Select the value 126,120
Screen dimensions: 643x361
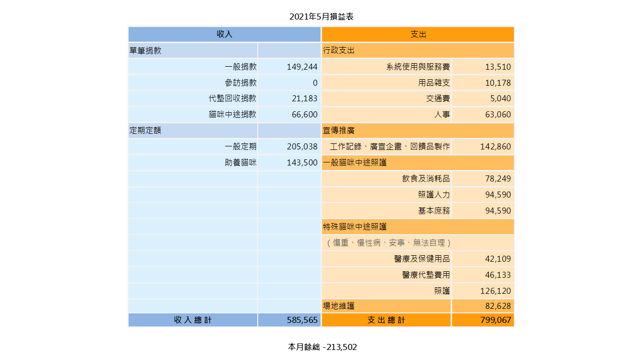495,291
